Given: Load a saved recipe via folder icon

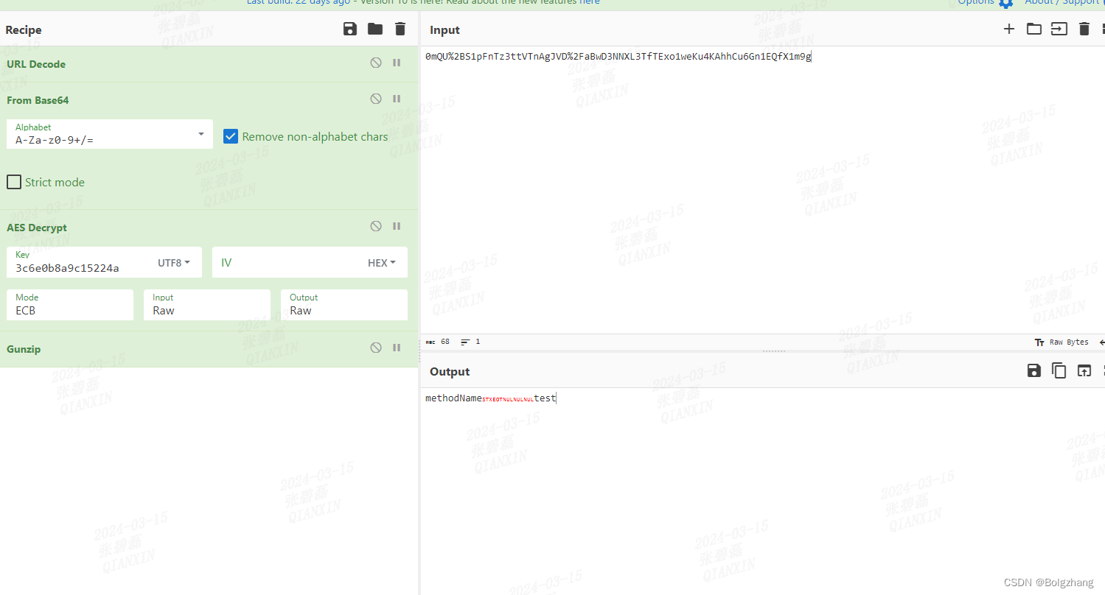Looking at the screenshot, I should pyautogui.click(x=375, y=29).
